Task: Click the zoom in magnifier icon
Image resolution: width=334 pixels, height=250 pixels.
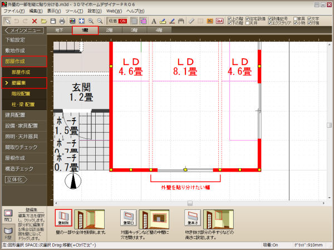Action: click(91, 21)
